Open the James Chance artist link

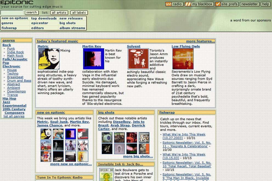tap(50, 125)
